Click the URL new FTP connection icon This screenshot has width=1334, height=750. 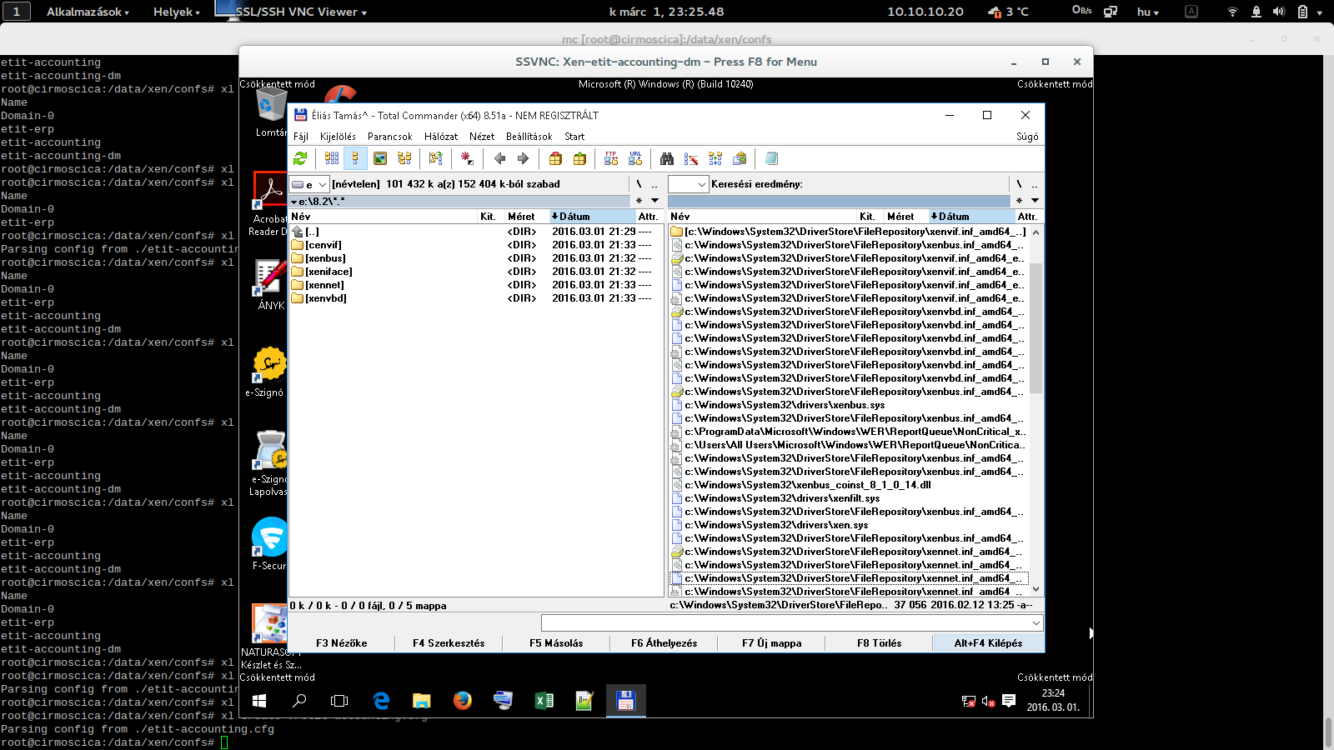[x=635, y=158]
